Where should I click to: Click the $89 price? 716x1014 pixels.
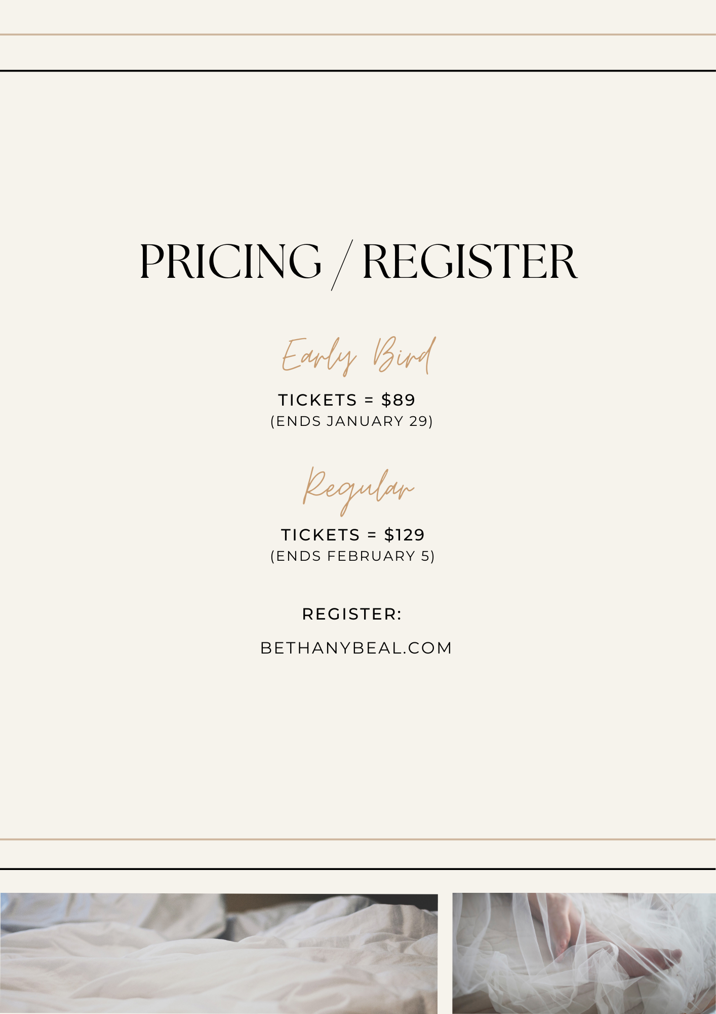[399, 400]
